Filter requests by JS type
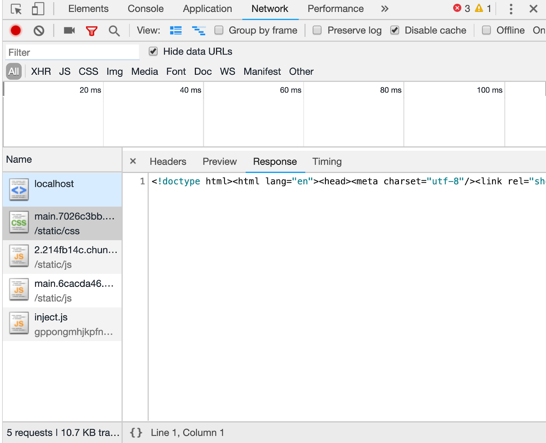Image resolution: width=546 pixels, height=443 pixels. [x=64, y=72]
